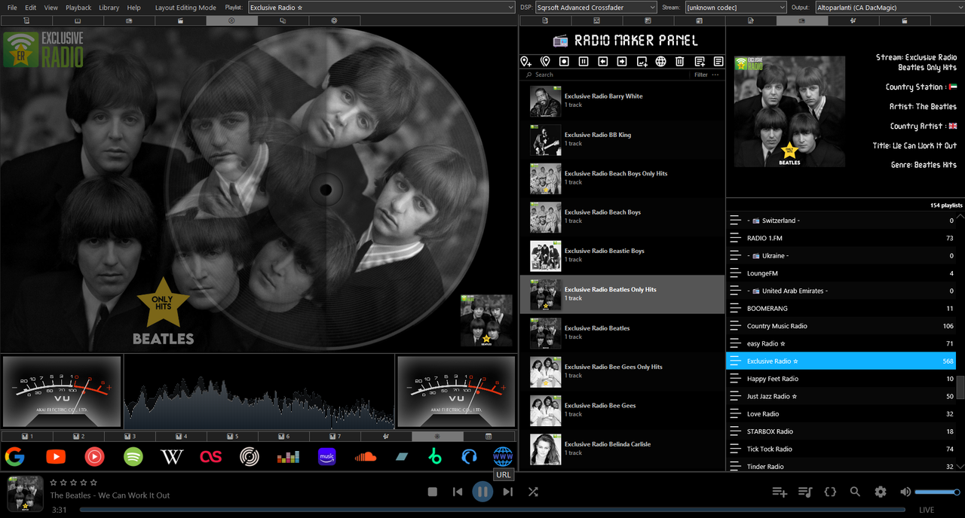Skip to the next track

pyautogui.click(x=507, y=492)
